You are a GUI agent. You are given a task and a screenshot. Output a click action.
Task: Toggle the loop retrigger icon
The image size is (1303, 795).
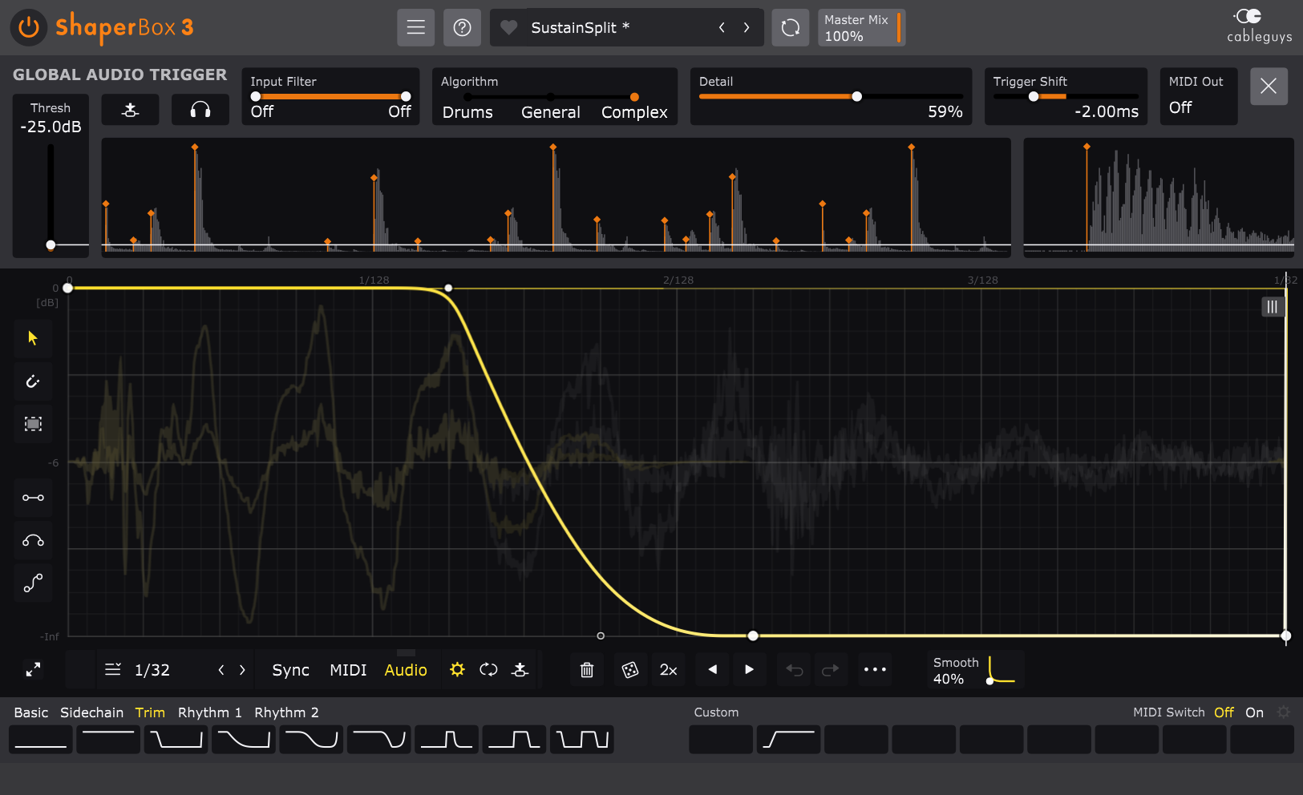pos(488,669)
